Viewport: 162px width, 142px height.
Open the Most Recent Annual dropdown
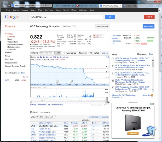(47, 117)
